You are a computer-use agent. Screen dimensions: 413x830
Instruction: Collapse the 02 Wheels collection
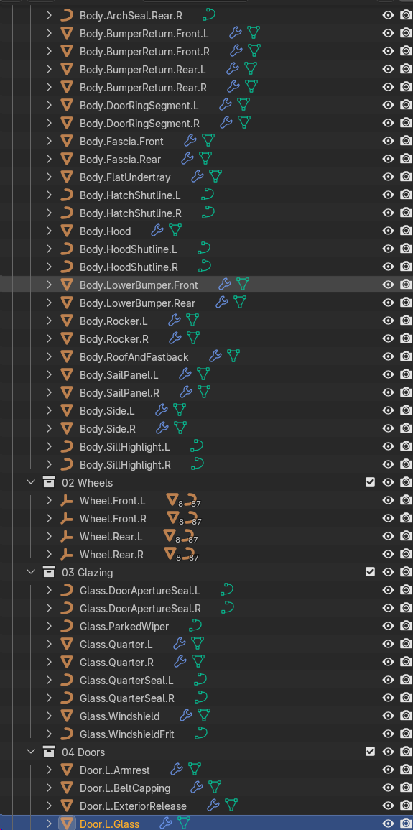point(31,482)
